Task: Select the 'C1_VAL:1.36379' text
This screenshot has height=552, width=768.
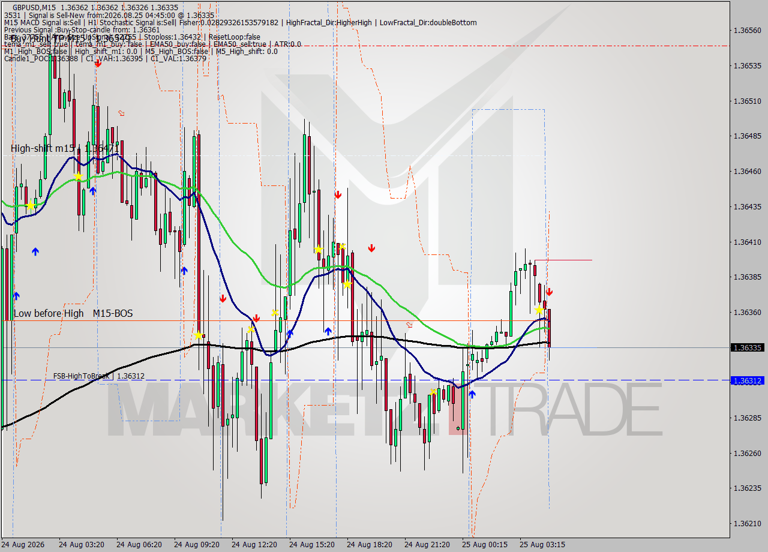Action: 178,58
